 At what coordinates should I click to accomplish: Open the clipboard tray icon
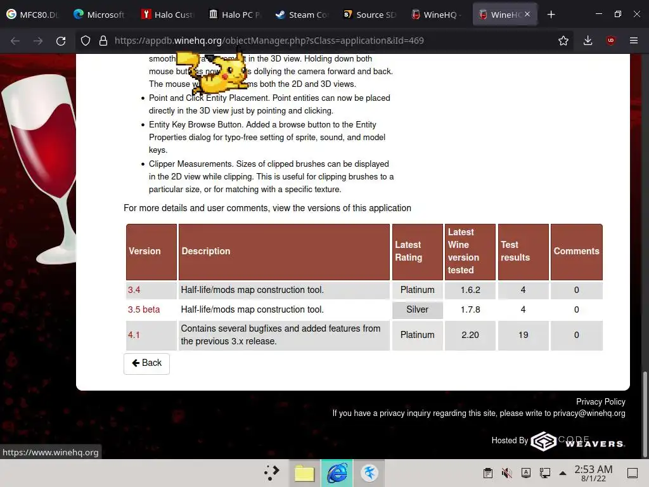click(488, 473)
